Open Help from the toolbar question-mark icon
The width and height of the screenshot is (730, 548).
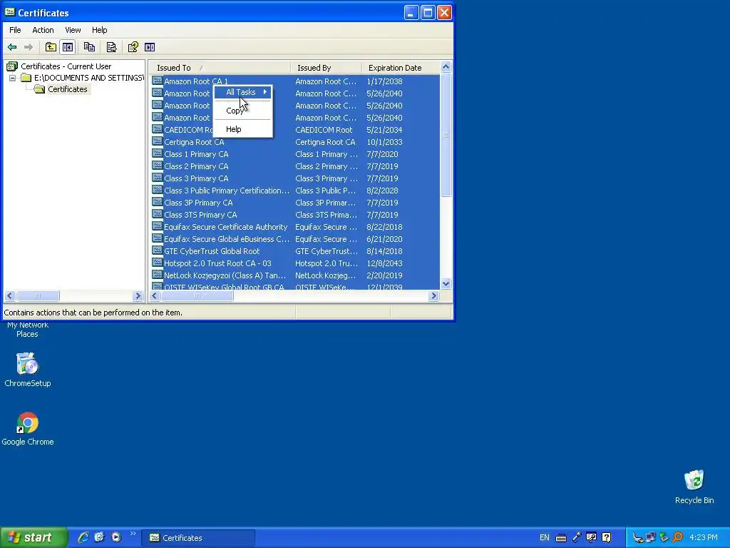(133, 47)
